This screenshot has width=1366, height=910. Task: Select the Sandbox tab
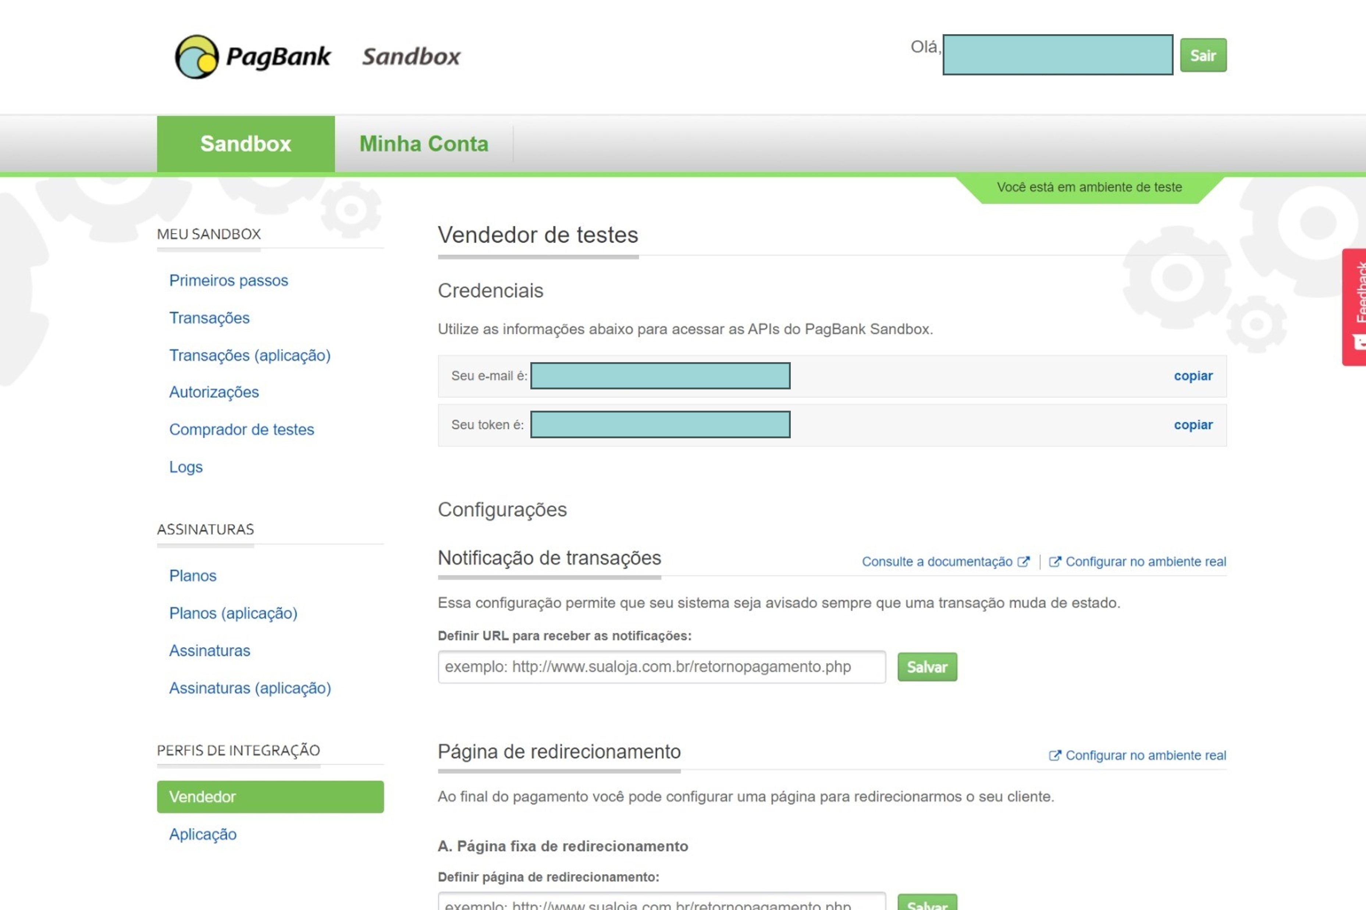[x=246, y=144]
